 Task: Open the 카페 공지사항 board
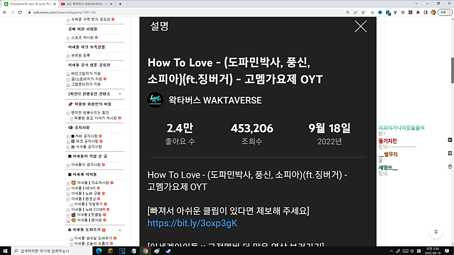(x=87, y=136)
